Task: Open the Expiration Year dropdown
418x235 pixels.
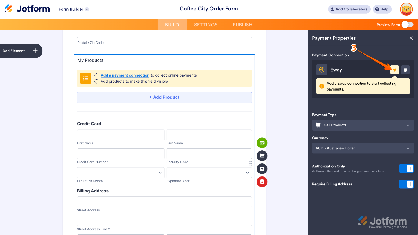Action: (x=209, y=173)
